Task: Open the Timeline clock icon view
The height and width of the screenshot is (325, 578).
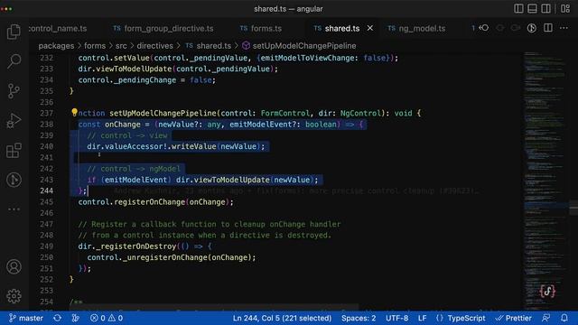Action: pos(14,180)
